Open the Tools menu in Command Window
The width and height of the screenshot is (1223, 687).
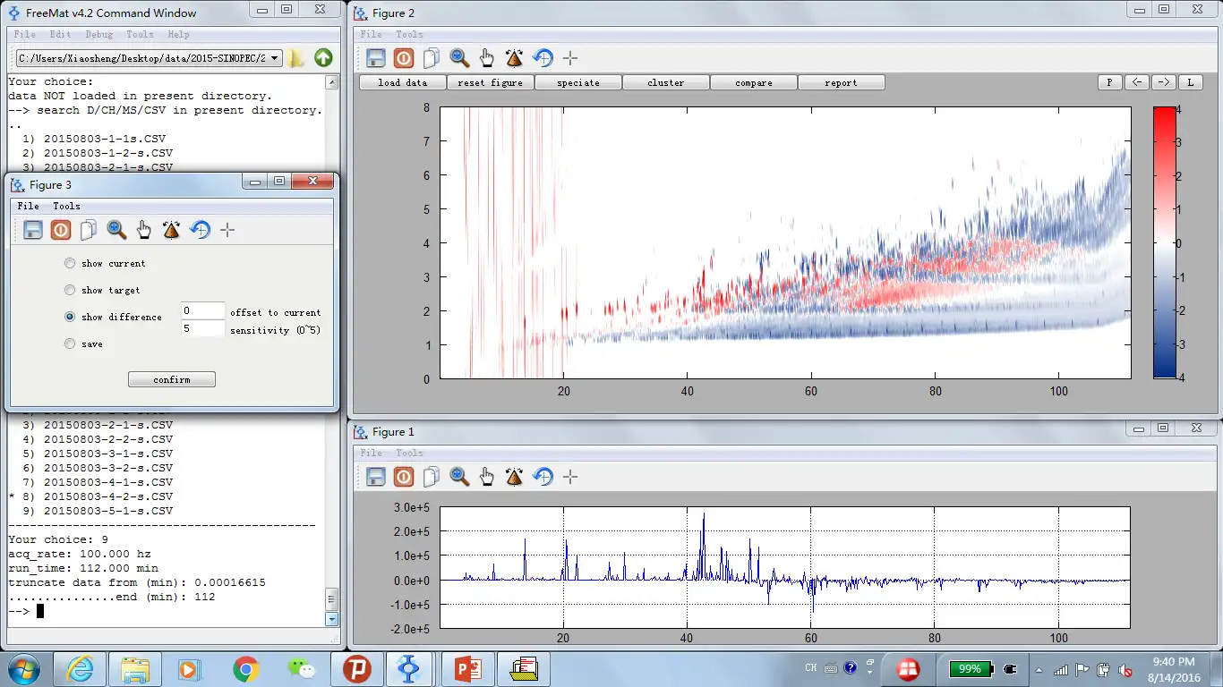tap(140, 34)
